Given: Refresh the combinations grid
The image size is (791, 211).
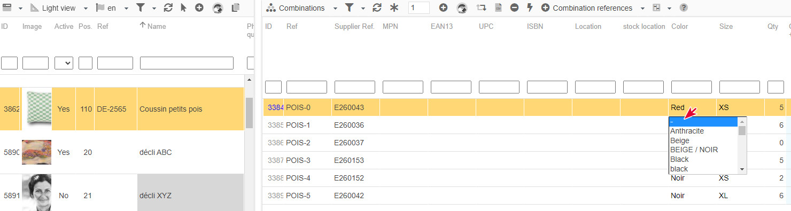Looking at the screenshot, I should [x=377, y=8].
